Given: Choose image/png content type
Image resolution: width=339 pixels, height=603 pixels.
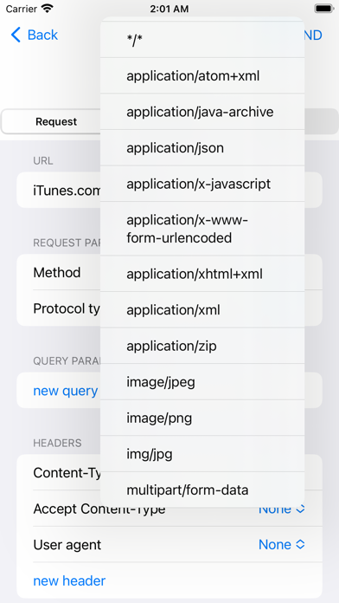Looking at the screenshot, I should [202, 418].
